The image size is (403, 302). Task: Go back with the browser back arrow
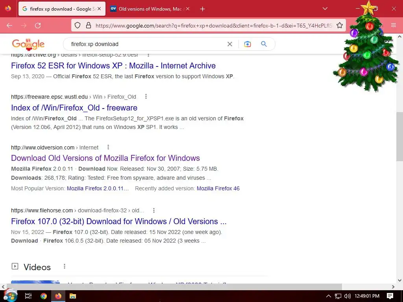click(9, 26)
